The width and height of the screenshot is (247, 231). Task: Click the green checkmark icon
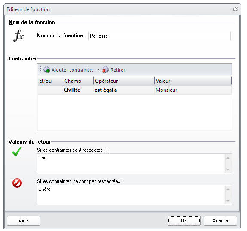(x=17, y=151)
